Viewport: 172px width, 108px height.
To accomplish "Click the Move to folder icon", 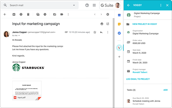I will (x=55, y=14).
